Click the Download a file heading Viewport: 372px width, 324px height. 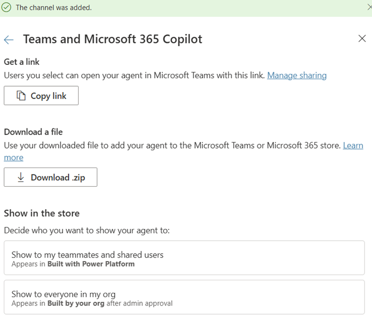click(x=33, y=132)
